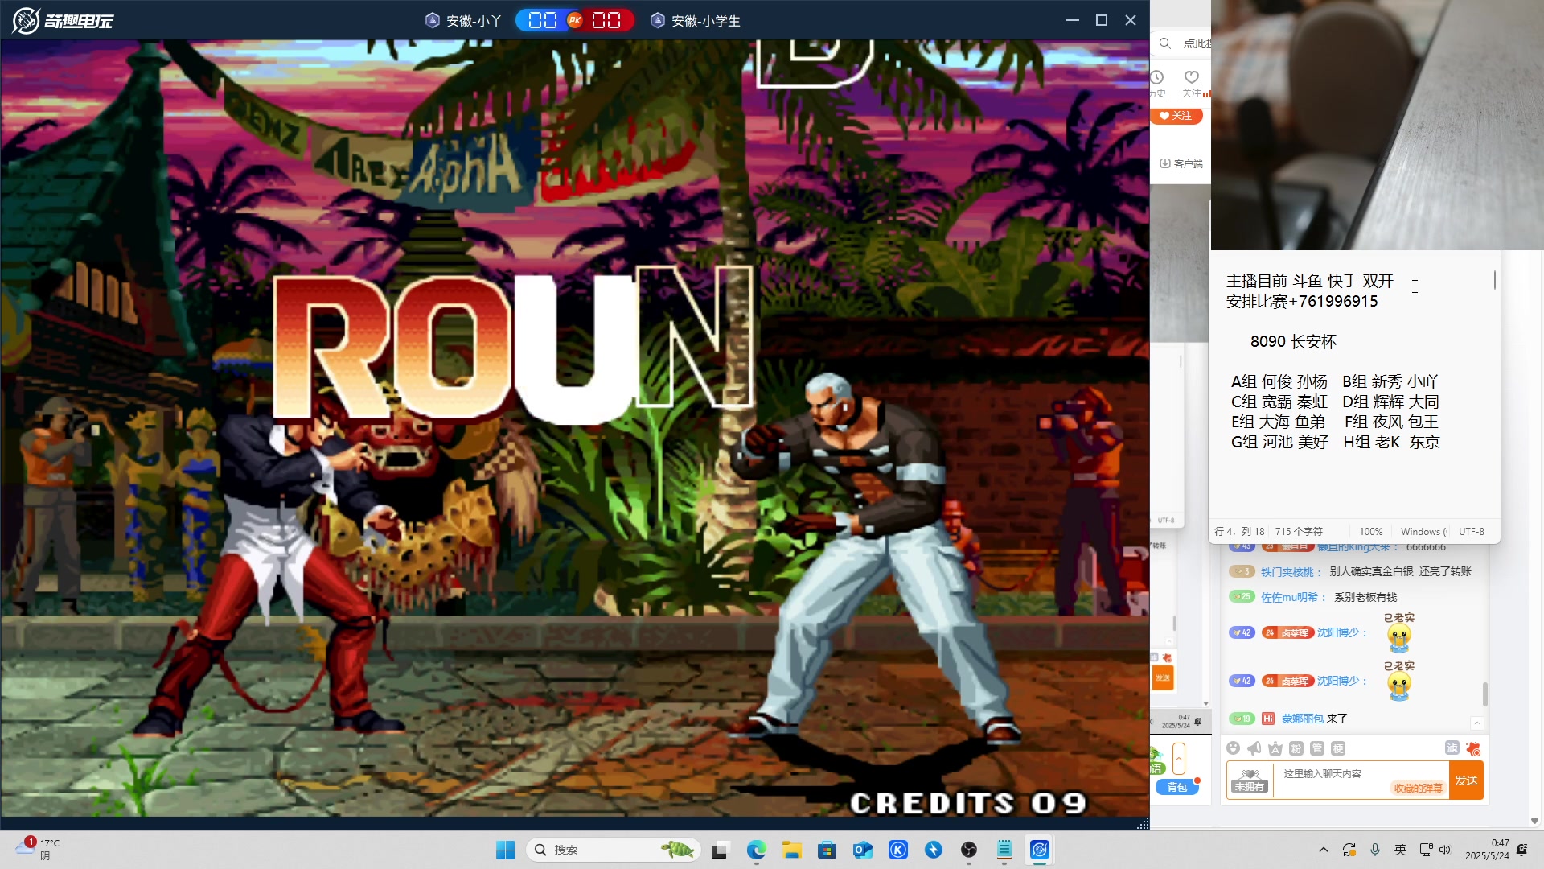Open OBS Studio from taskbar
The height and width of the screenshot is (869, 1544).
[969, 850]
